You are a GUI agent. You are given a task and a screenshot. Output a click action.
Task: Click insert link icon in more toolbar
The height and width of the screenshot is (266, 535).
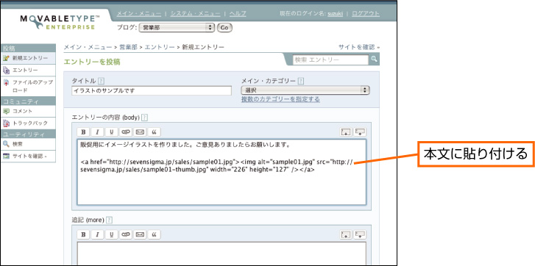click(126, 234)
